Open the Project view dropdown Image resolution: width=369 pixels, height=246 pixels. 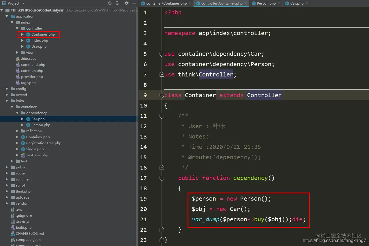tap(23, 3)
